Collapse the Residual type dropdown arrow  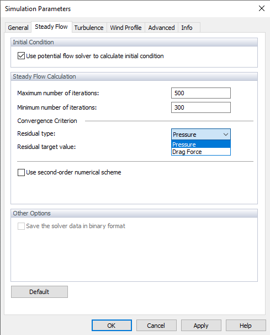click(226, 135)
